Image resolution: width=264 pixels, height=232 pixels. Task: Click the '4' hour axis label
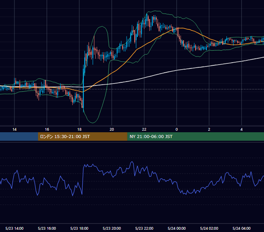click(241, 130)
